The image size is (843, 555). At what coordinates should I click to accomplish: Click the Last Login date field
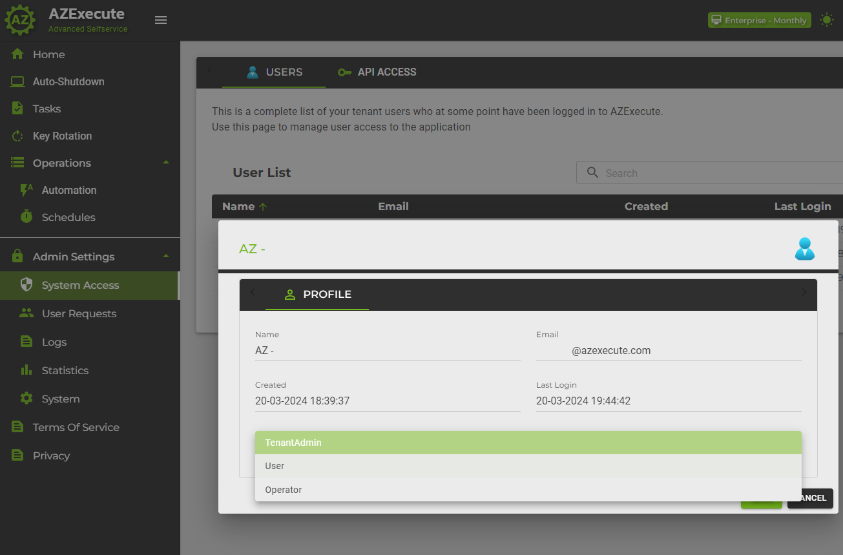click(669, 401)
